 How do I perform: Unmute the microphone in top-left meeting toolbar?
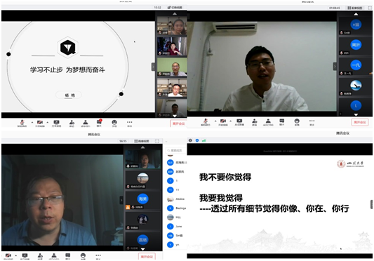pos(22,123)
